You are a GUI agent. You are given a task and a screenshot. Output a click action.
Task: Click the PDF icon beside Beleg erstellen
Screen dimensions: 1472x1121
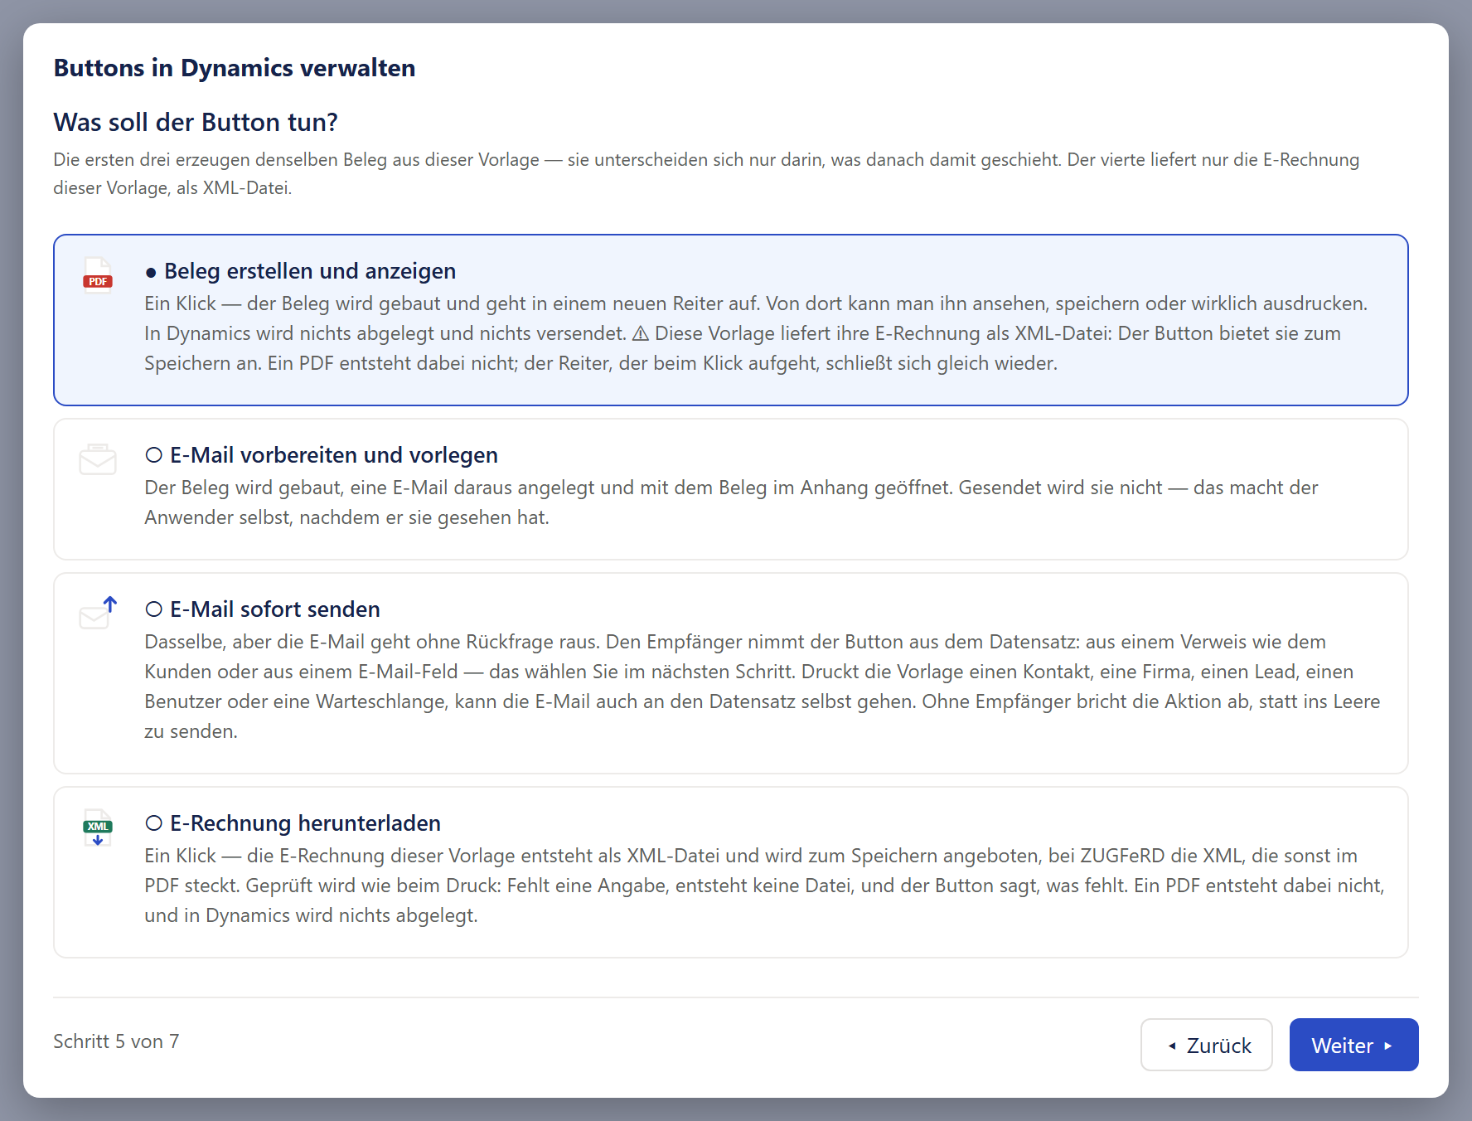tap(98, 274)
